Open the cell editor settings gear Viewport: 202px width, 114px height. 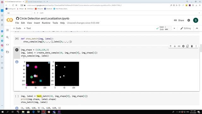183,46
